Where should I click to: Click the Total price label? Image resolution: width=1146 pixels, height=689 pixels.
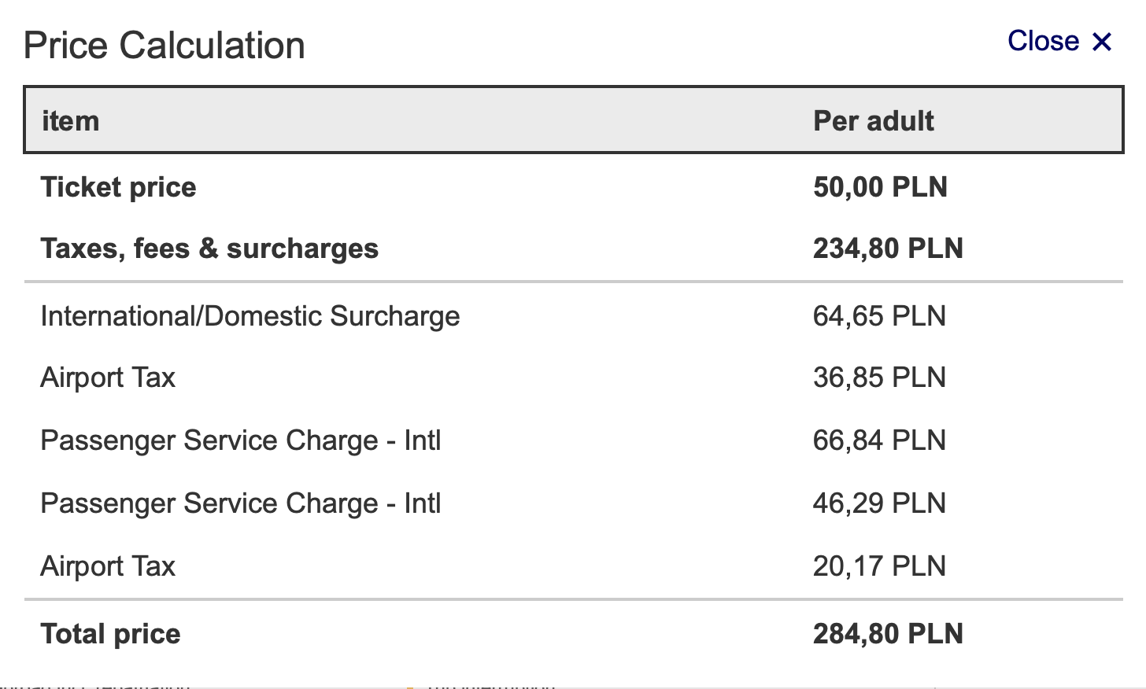[x=111, y=634]
